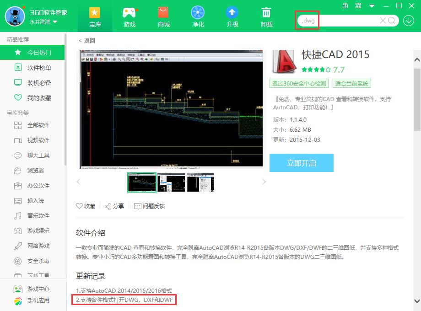Clear the search text with X icon
Image resolution: width=421 pixels, height=311 pixels.
click(383, 21)
